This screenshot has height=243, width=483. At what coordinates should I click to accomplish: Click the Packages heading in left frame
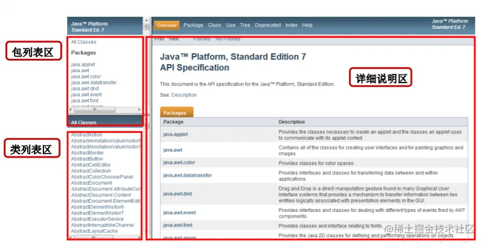tap(83, 53)
